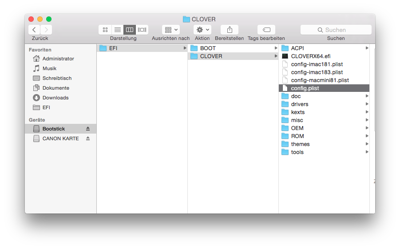Click the Favoriten sidebar heading
This screenshot has width=400, height=249.
[40, 50]
